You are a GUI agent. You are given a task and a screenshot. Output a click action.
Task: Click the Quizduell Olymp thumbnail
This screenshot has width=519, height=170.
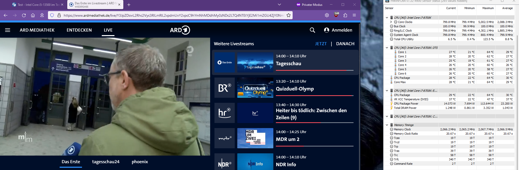(x=255, y=88)
